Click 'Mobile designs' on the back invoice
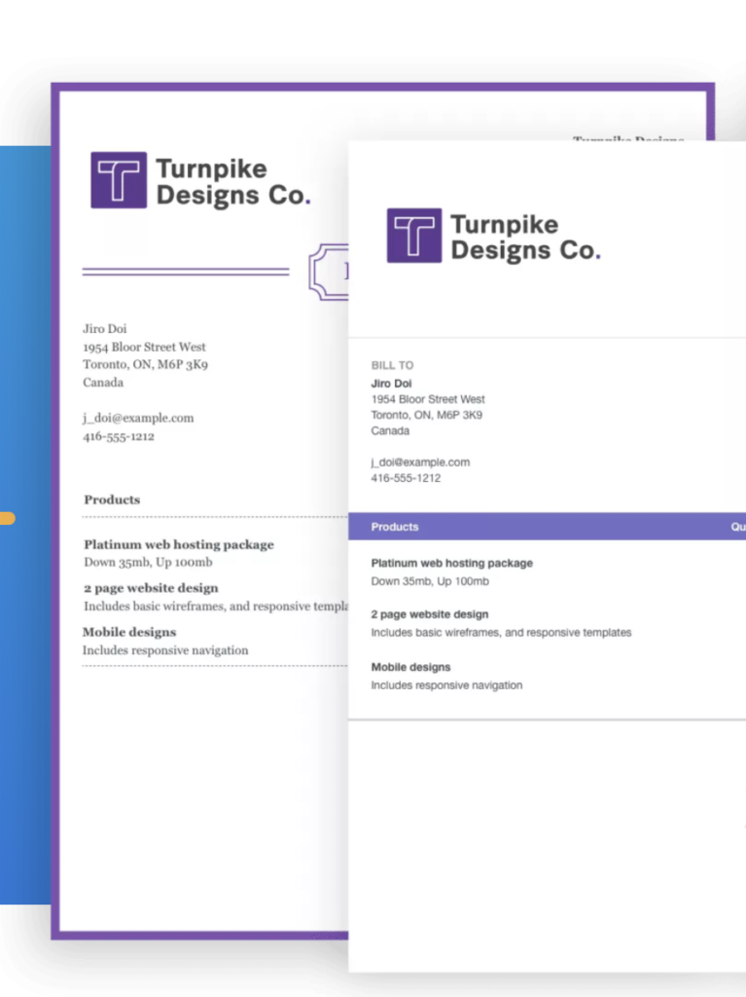This screenshot has width=746, height=997. point(129,632)
